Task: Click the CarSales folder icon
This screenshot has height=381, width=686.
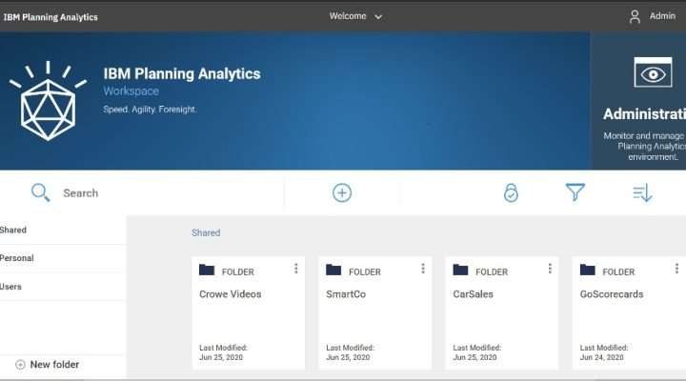Action: (x=460, y=270)
